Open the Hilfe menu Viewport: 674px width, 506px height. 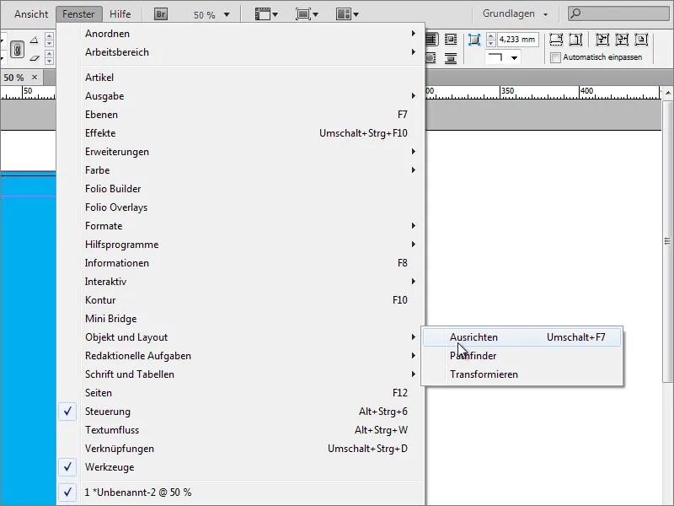(x=120, y=14)
